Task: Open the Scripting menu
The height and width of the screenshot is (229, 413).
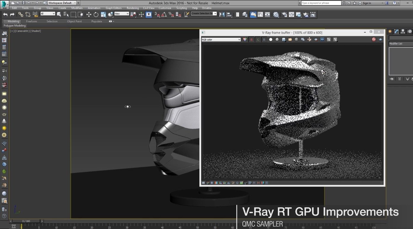Action: coord(182,8)
